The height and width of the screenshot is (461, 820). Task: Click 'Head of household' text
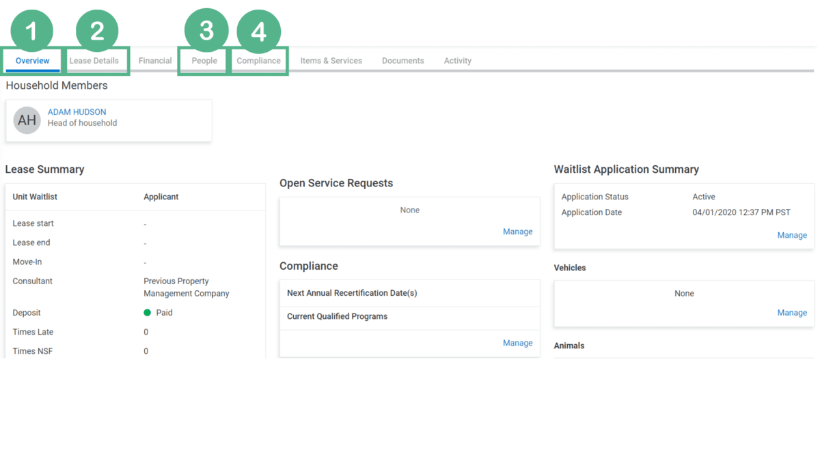[x=82, y=123]
